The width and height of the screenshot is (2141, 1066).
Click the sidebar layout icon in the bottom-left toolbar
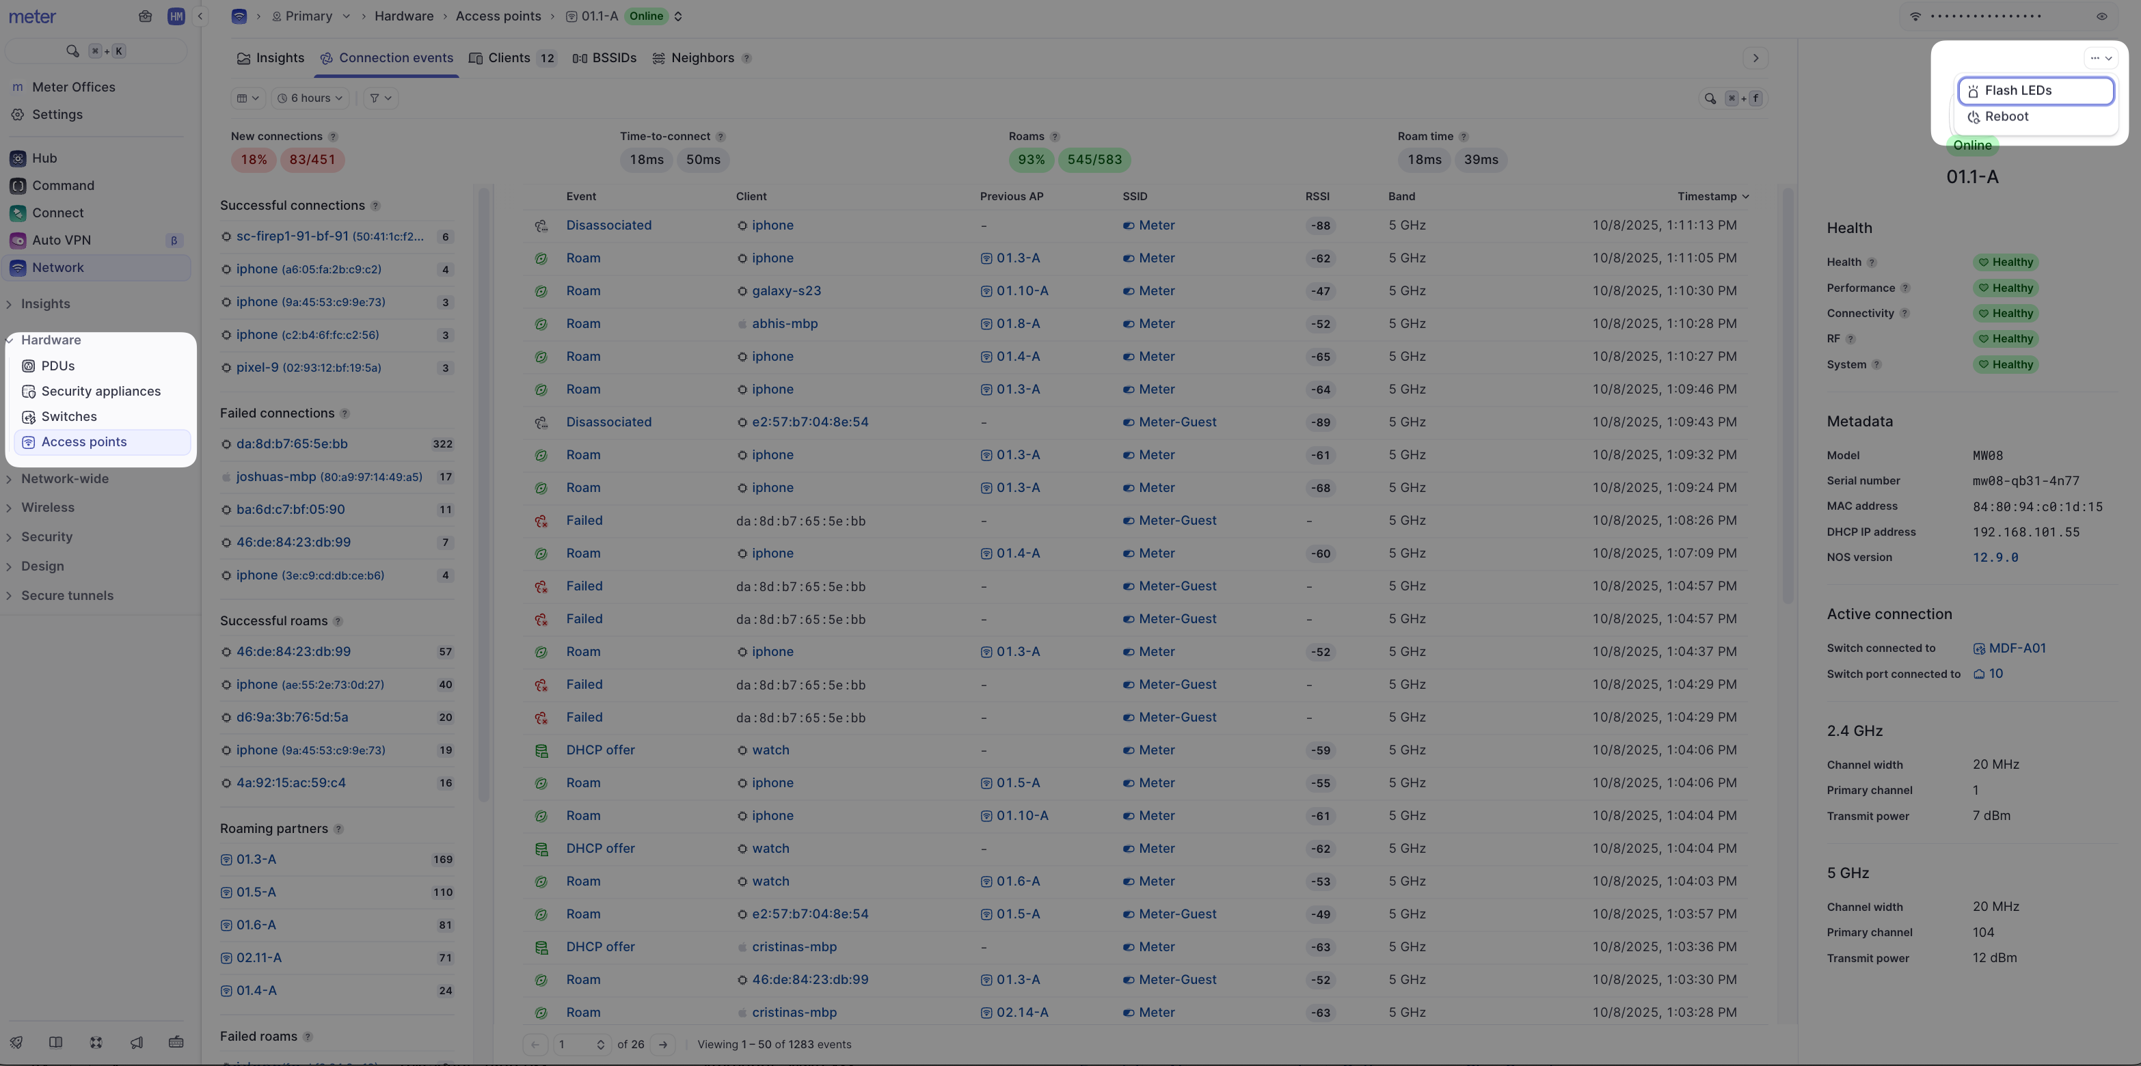pyautogui.click(x=55, y=1043)
